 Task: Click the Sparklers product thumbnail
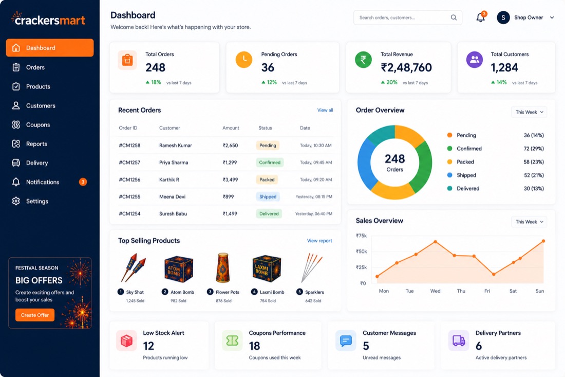pyautogui.click(x=311, y=267)
